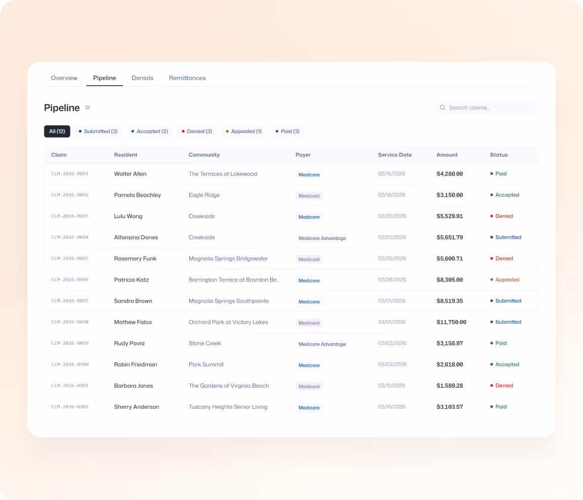The height and width of the screenshot is (500, 583).
Task: Toggle the Submitted (3) filter
Action: tap(98, 131)
